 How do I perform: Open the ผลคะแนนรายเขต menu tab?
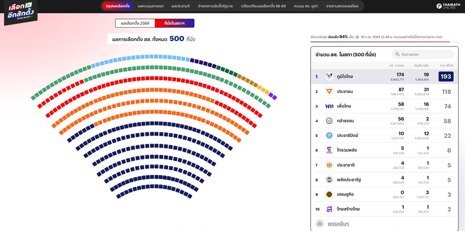(x=150, y=6)
